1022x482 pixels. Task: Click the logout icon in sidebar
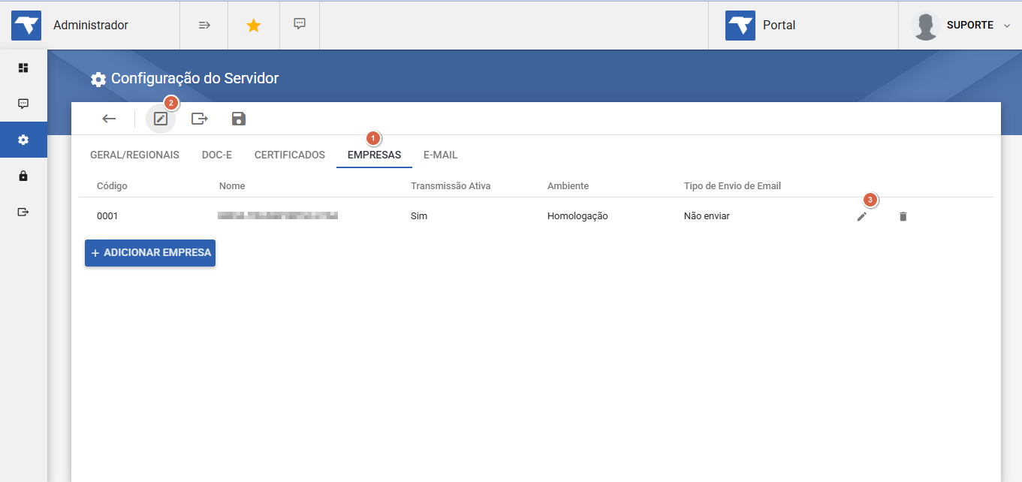[x=23, y=212]
